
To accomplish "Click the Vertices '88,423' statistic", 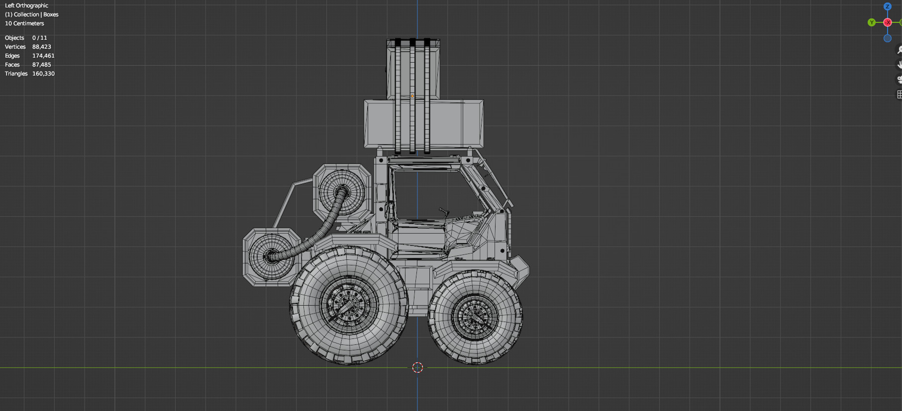I will click(42, 47).
